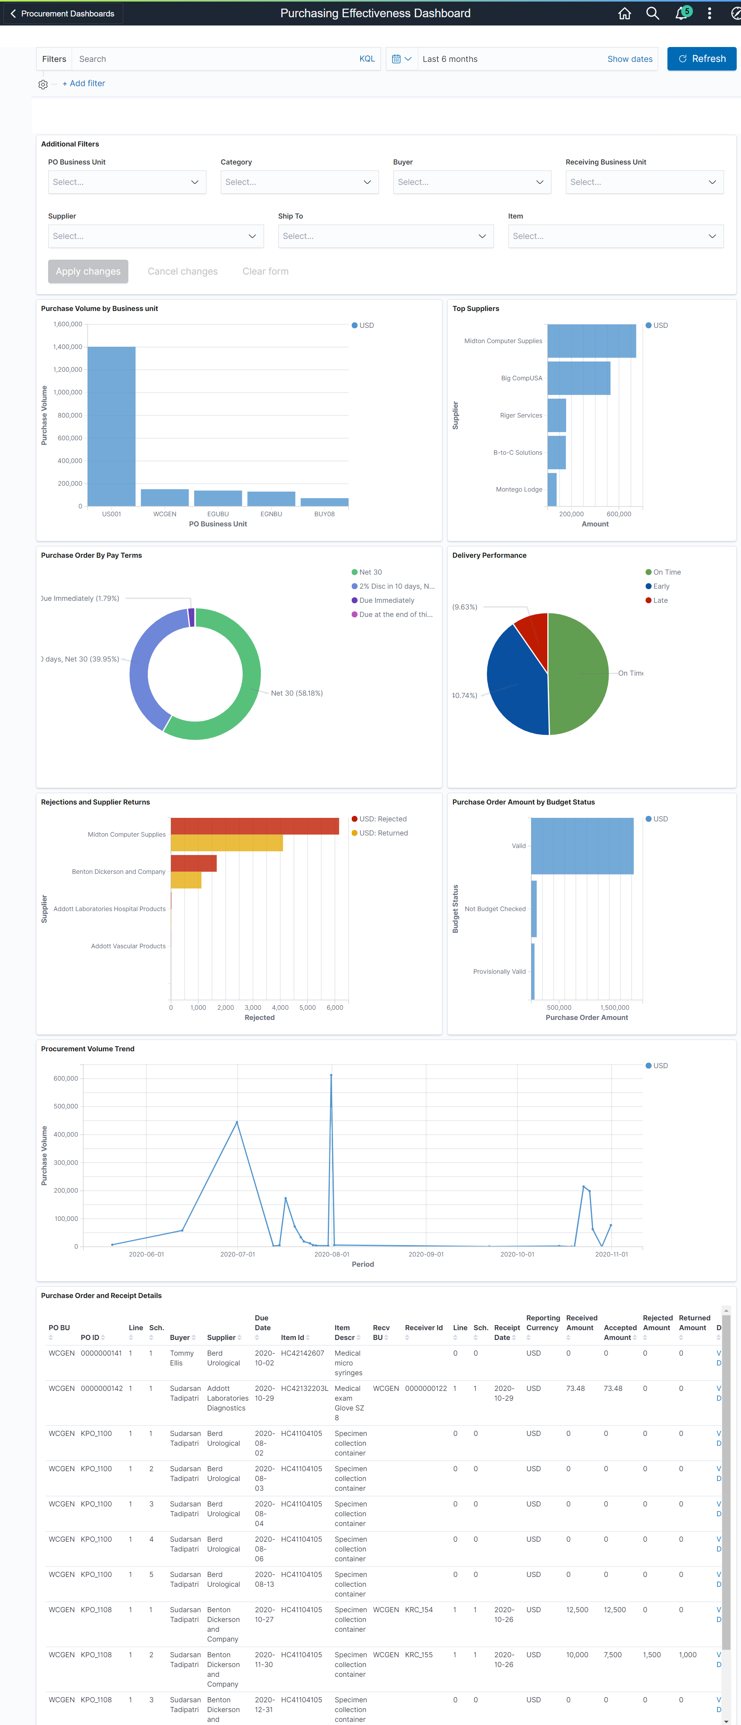Open notifications bell with 5 badge

(x=682, y=13)
